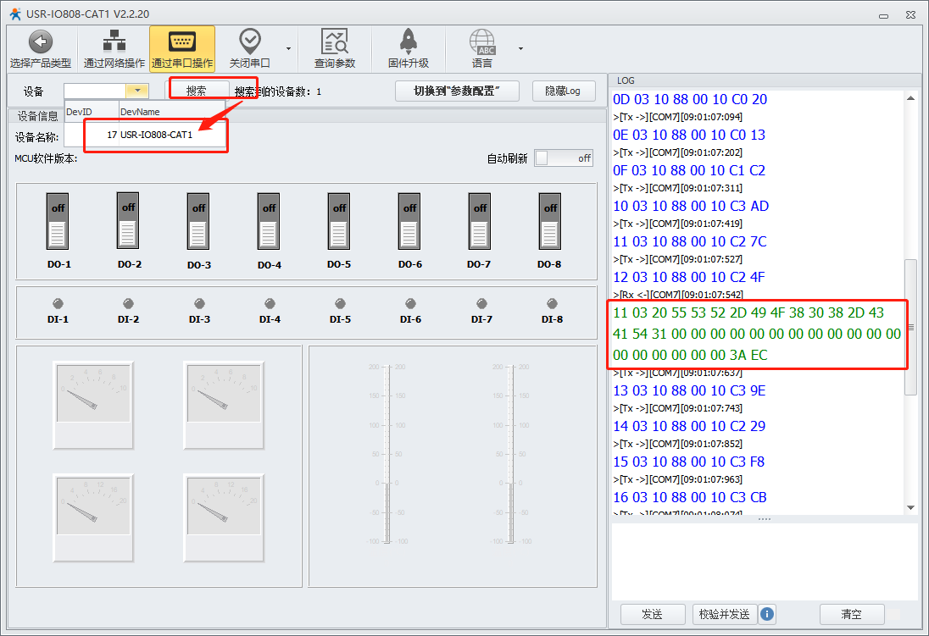
Task: Click the DI-4 indicator light
Action: (x=270, y=304)
